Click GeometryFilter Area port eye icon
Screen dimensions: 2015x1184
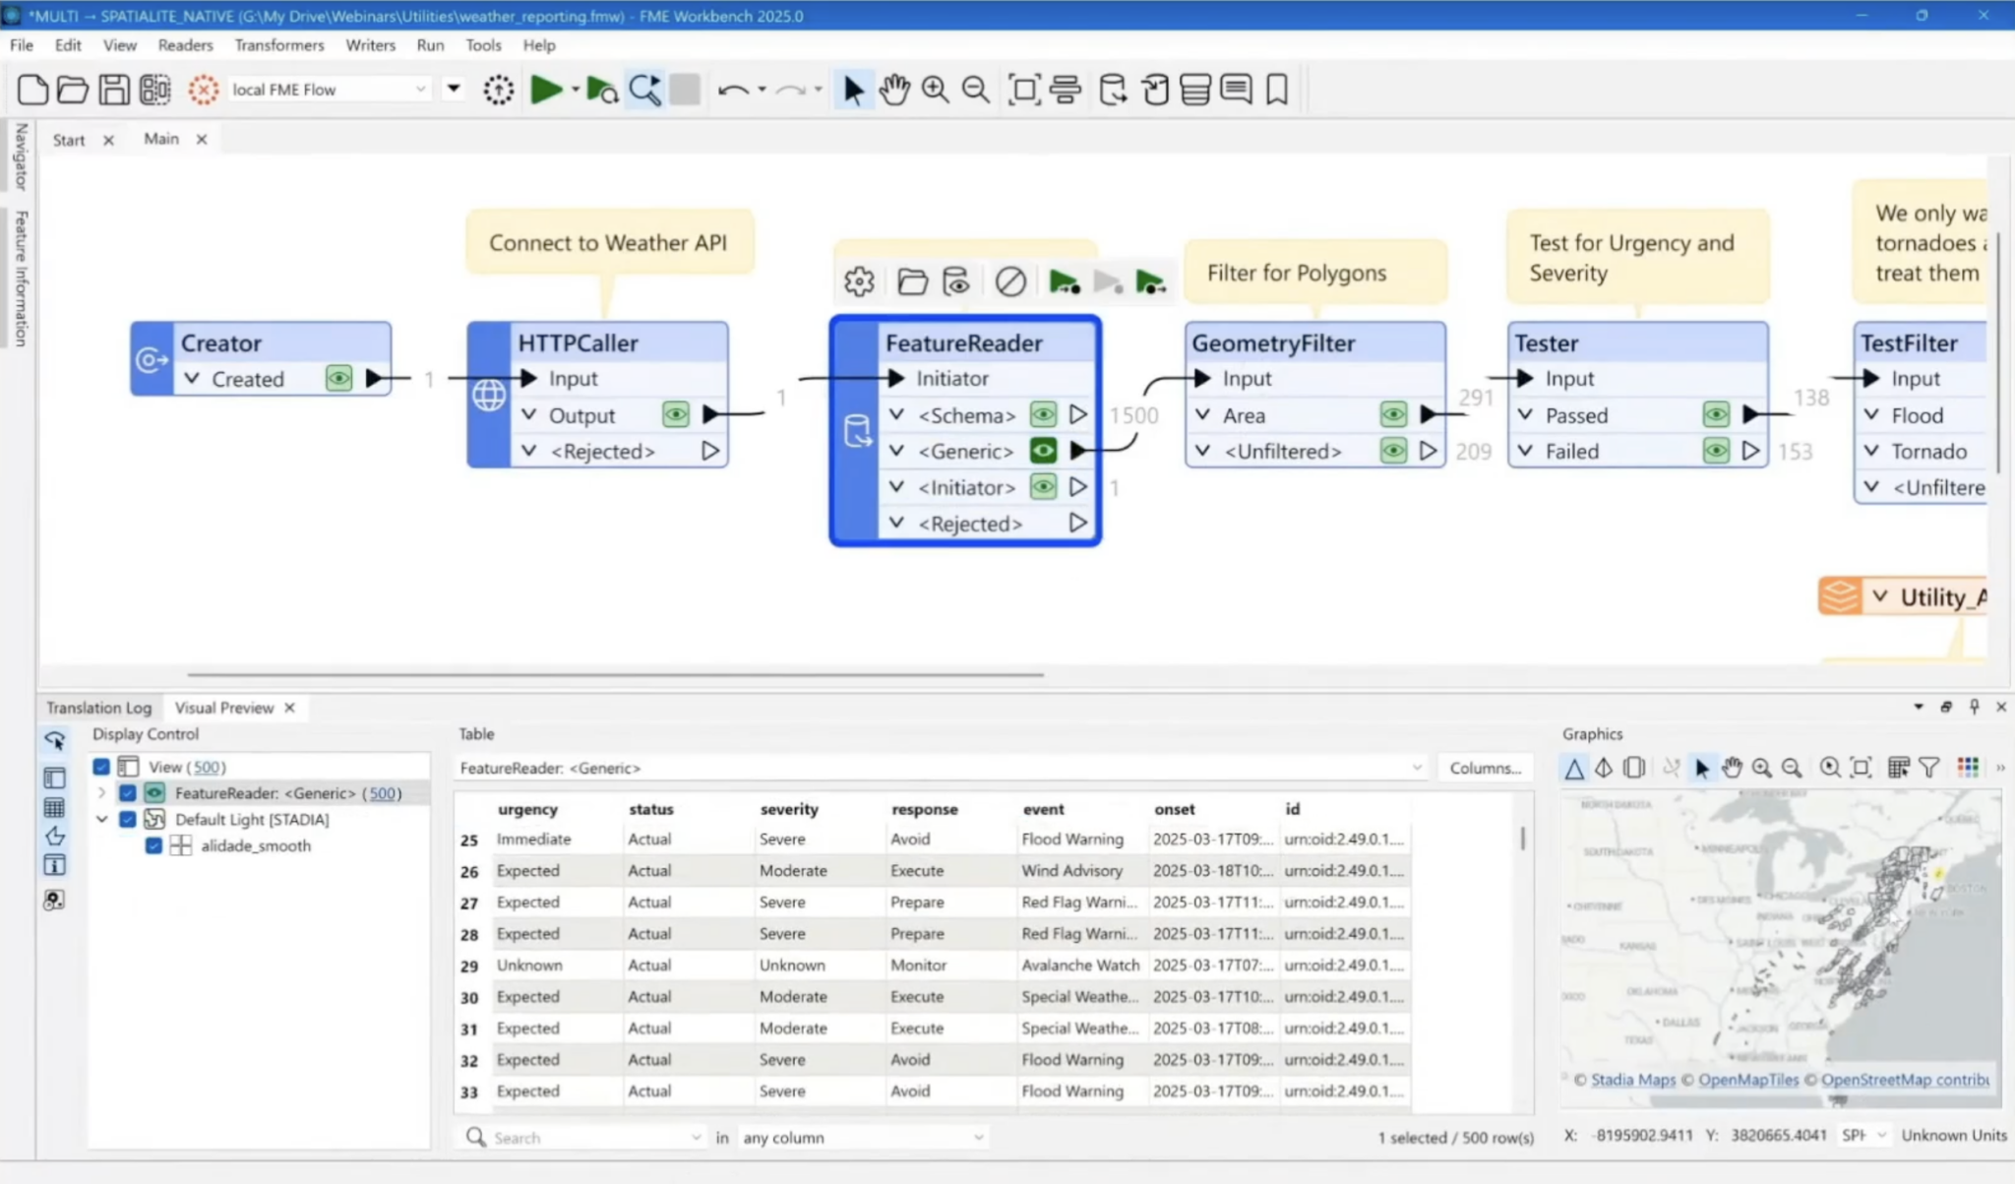pos(1393,414)
